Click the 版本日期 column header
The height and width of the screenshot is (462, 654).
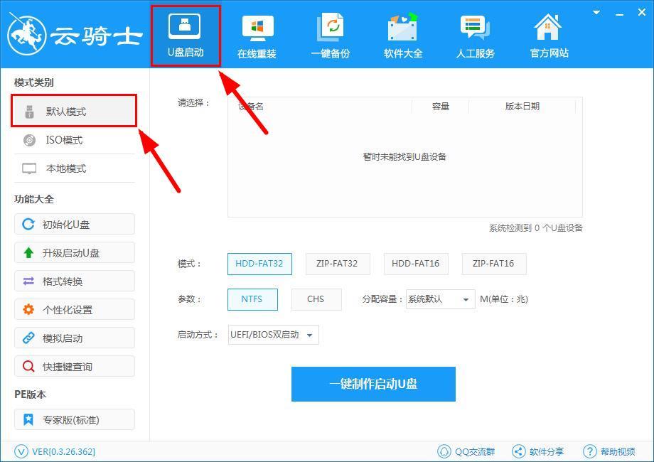pyautogui.click(x=522, y=107)
